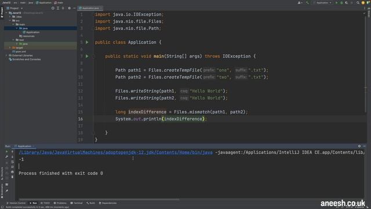Viewport: 371px width, 209px height.
Task: Click the green Debug bug icon in top toolbar
Action: [x=341, y=3]
